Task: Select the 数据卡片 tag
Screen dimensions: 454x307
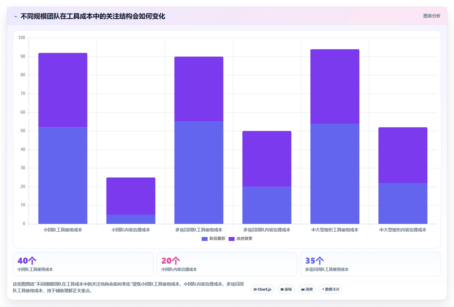Action: point(331,289)
